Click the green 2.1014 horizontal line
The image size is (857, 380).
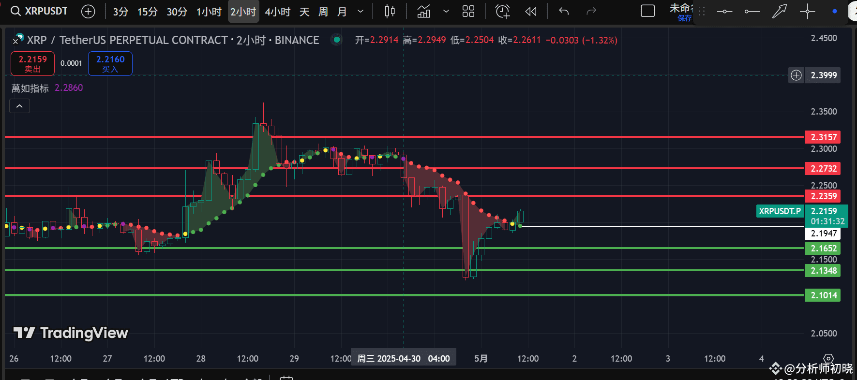[405, 294]
